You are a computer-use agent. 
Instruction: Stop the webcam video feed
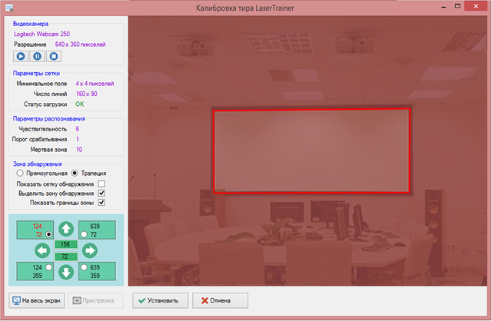54,56
